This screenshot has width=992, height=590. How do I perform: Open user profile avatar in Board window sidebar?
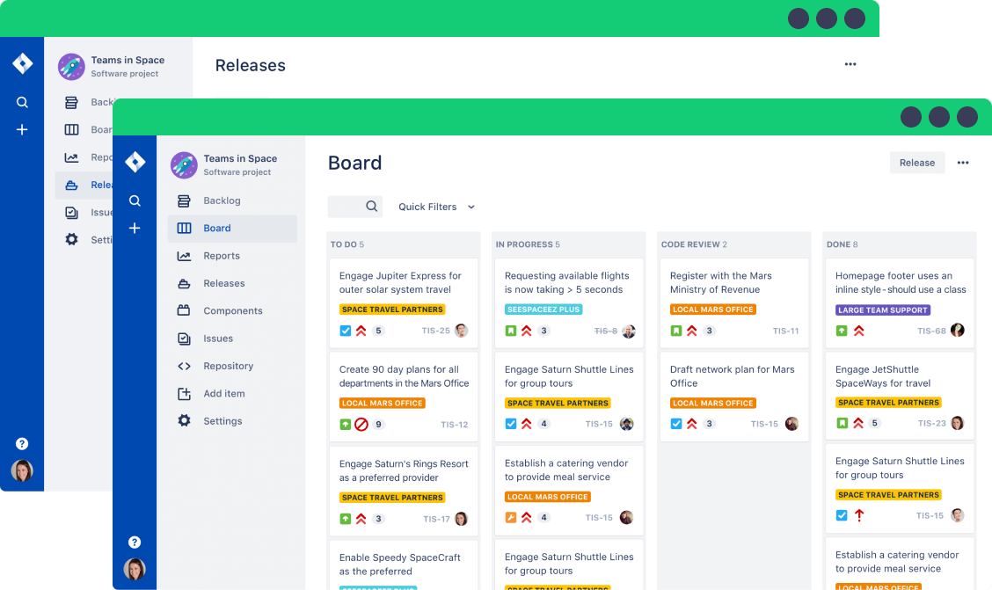135,569
